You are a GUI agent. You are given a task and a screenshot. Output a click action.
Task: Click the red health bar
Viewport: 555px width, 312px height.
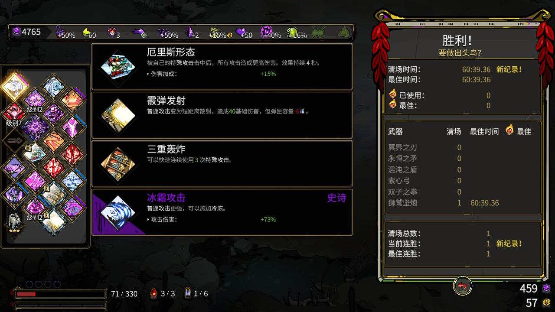60,294
